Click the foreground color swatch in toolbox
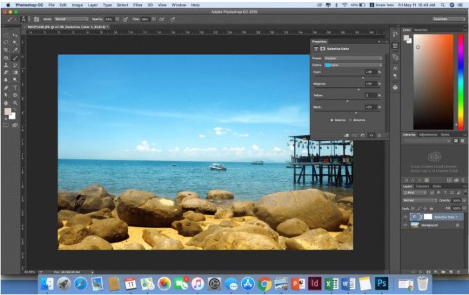This screenshot has height=295, width=469. coord(8,112)
